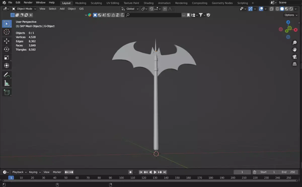Switch to the Geometry Nodes workspace tab

click(222, 3)
